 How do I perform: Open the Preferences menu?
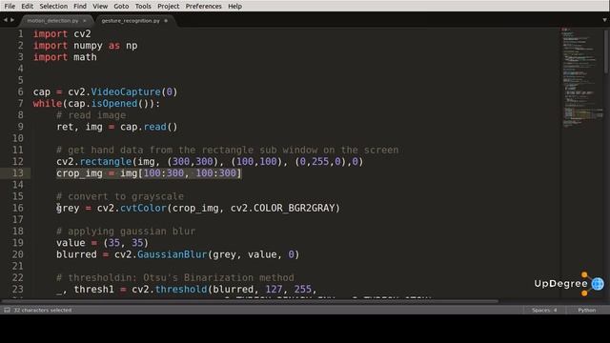(x=203, y=7)
